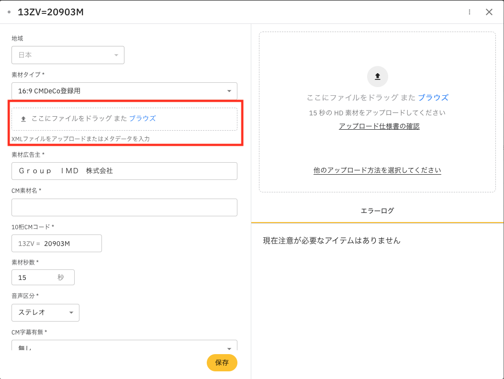Click the gray status dot beside the title
The width and height of the screenshot is (504, 379).
tap(9, 12)
